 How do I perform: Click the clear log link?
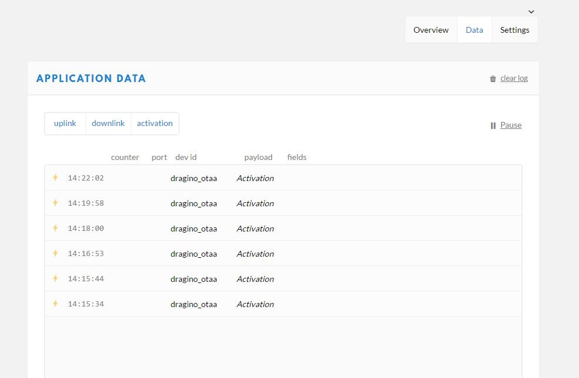pos(514,79)
